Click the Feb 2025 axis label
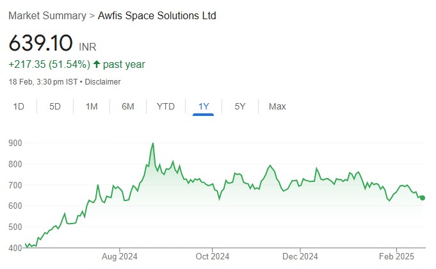 point(396,257)
